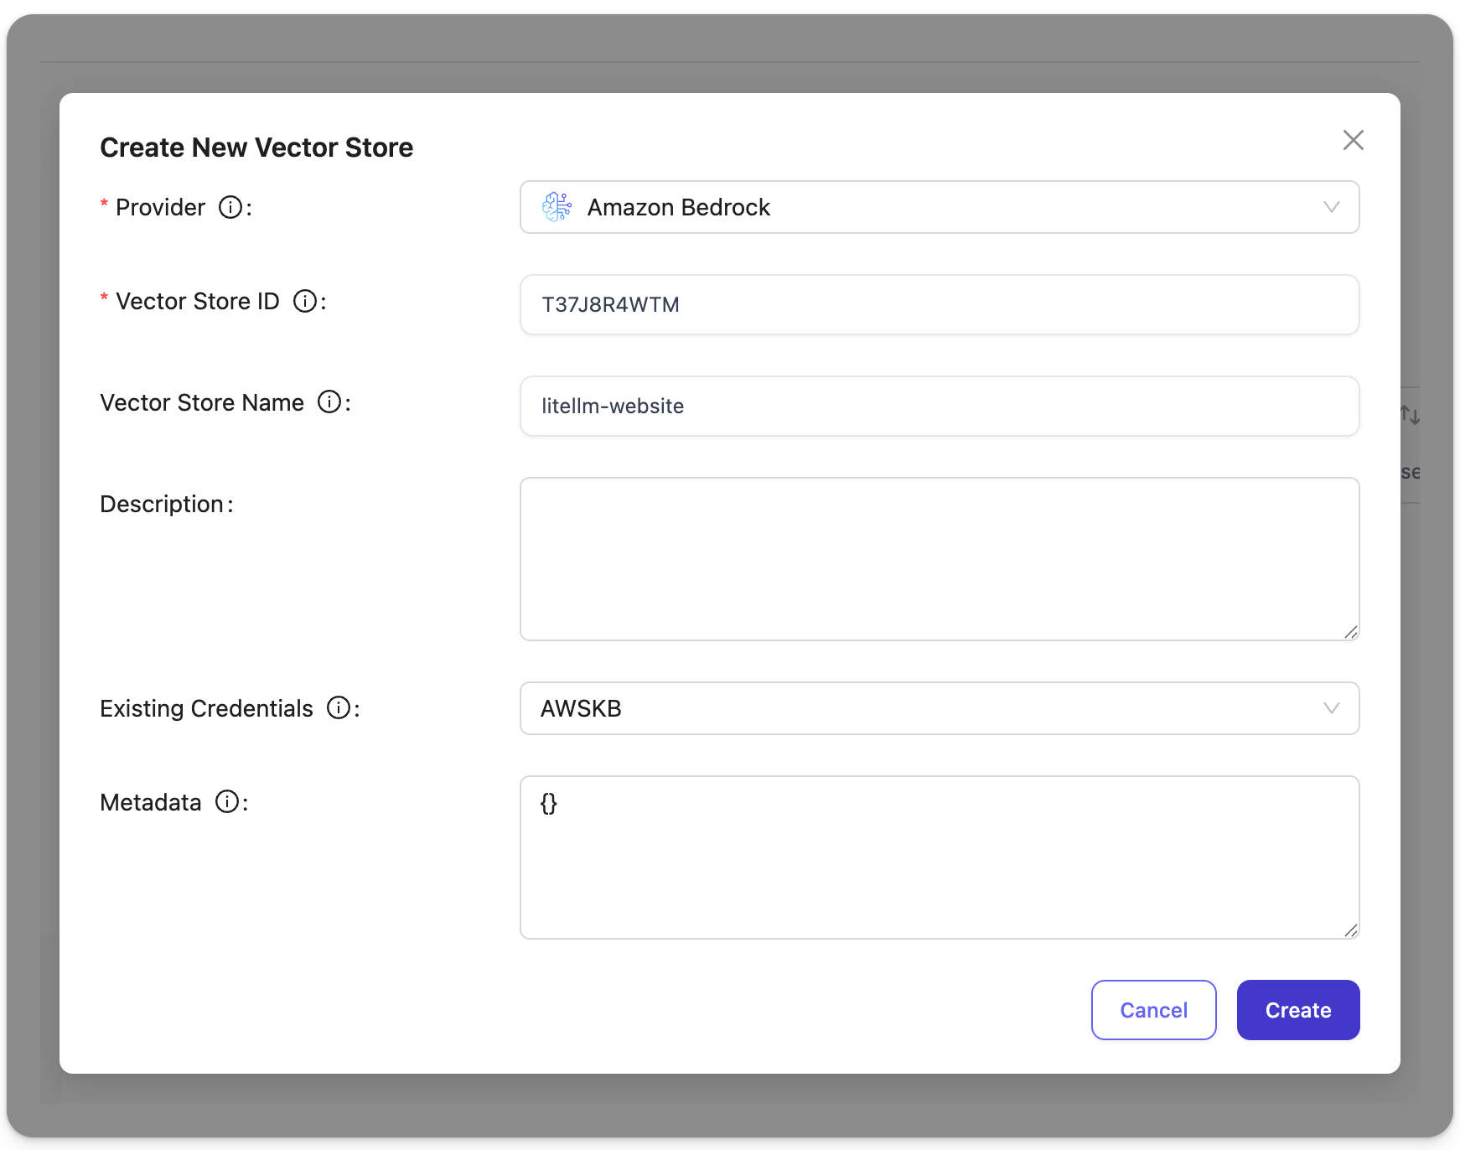The width and height of the screenshot is (1460, 1150).
Task: Expand the Existing Credentials chevron arrow
Action: pyautogui.click(x=1331, y=708)
